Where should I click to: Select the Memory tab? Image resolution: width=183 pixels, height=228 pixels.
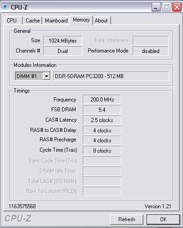coord(81,20)
